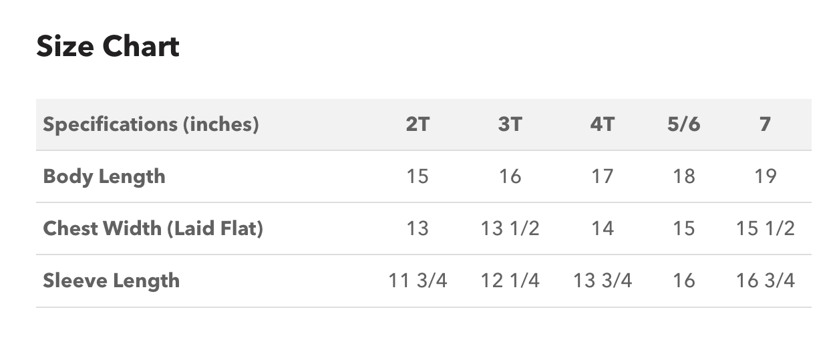Click the 2T size column header
The width and height of the screenshot is (835, 346).
coord(417,124)
